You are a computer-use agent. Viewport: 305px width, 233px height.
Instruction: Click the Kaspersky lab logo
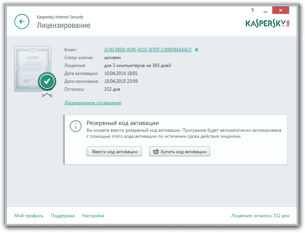tap(267, 23)
